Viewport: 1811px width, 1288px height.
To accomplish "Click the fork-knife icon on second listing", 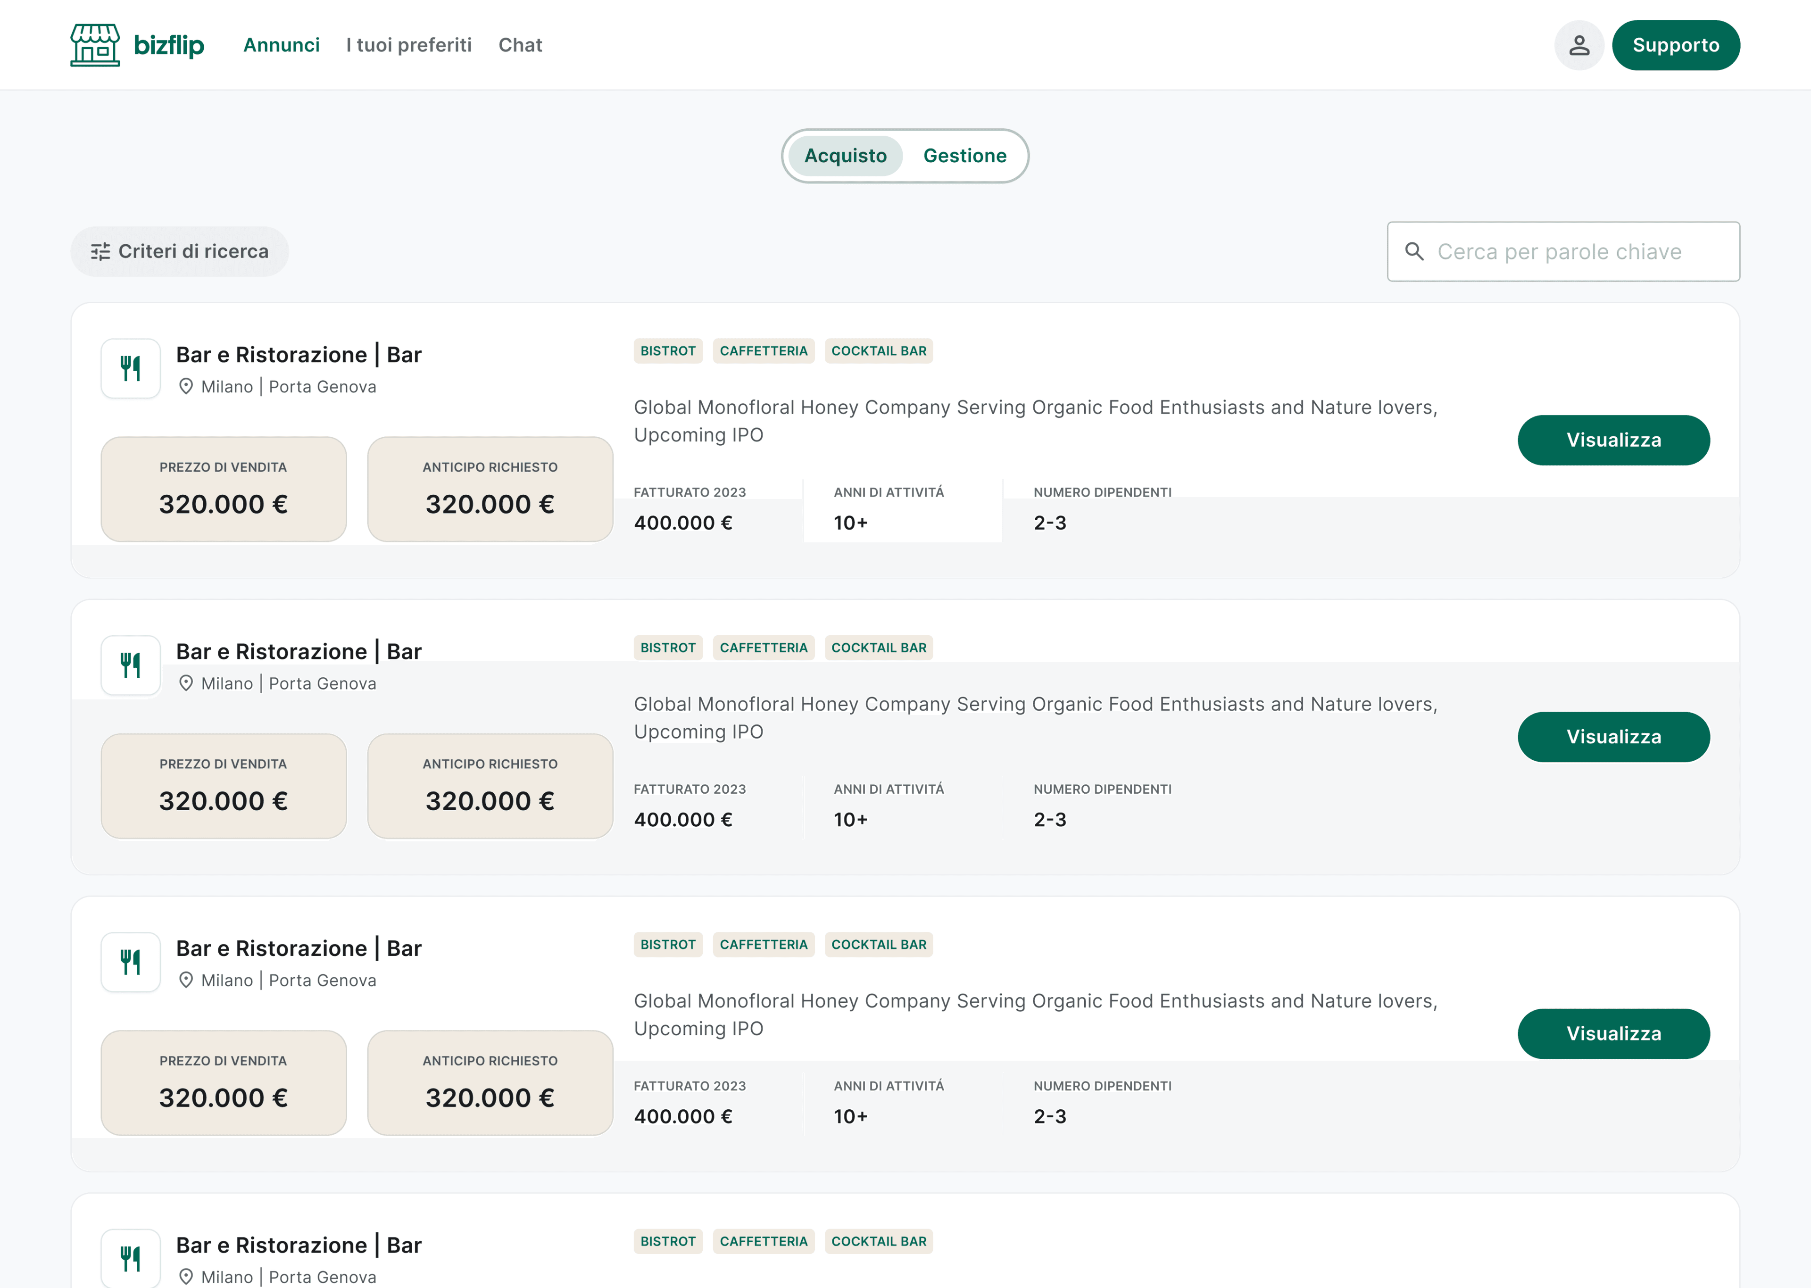I will pyautogui.click(x=131, y=665).
